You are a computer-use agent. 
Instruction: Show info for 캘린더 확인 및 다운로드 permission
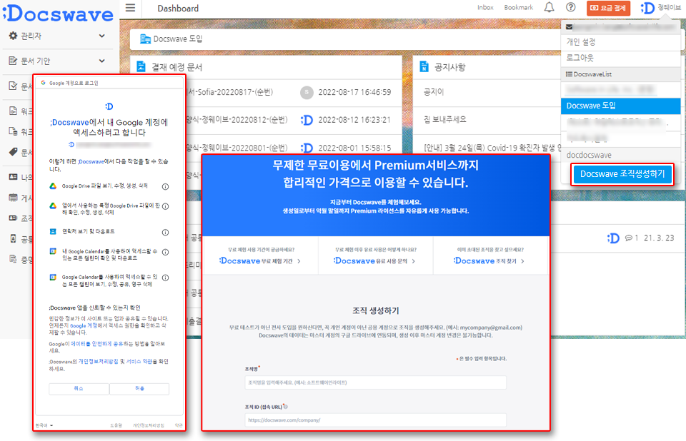pos(165,252)
